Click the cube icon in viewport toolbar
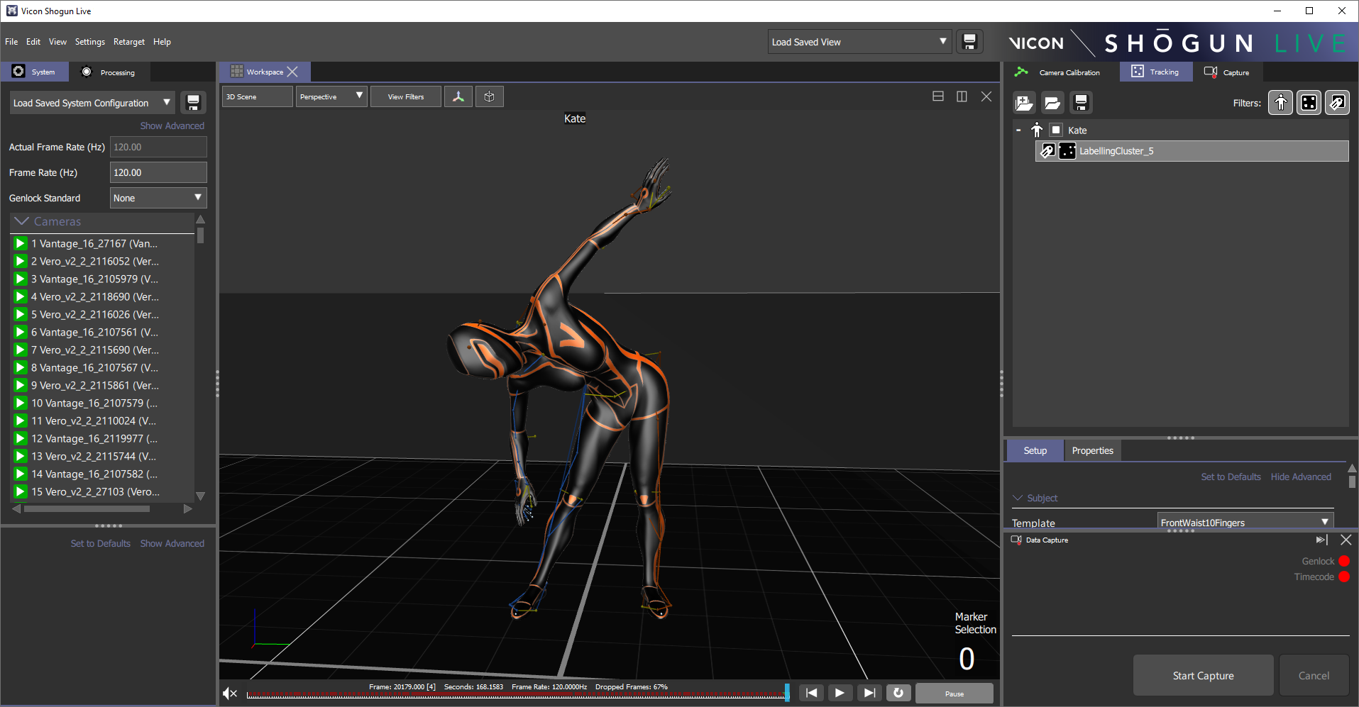The image size is (1359, 707). 489,96
